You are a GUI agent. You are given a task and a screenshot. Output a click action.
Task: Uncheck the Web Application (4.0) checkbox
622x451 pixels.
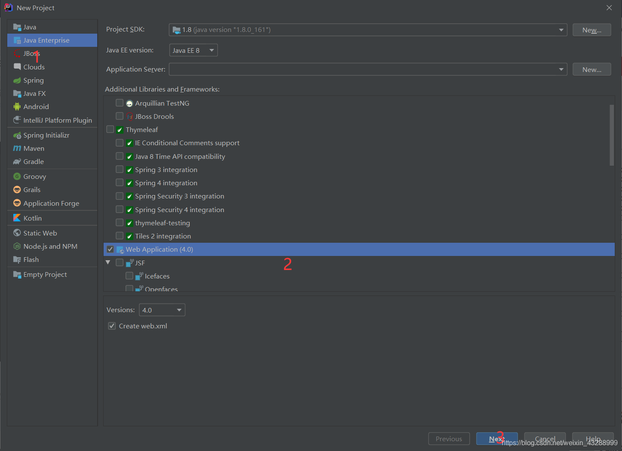[x=110, y=249]
